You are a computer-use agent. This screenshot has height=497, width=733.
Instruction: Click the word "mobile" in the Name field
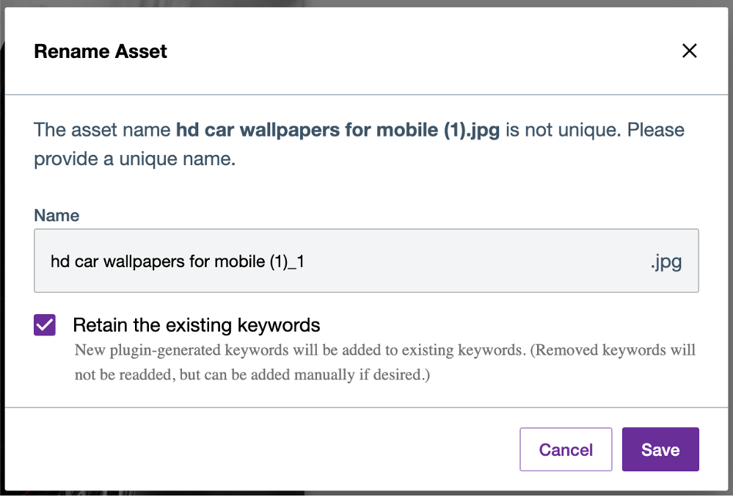tap(238, 261)
